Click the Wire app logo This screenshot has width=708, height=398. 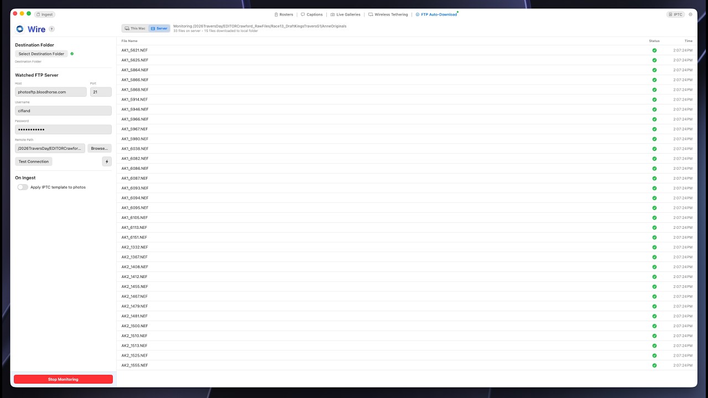pyautogui.click(x=20, y=29)
